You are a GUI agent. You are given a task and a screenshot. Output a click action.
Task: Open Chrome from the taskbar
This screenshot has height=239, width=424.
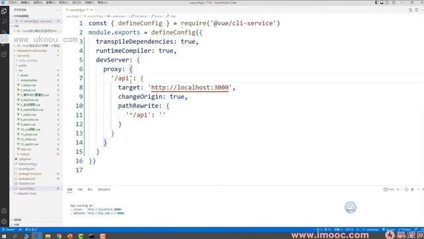click(59, 236)
